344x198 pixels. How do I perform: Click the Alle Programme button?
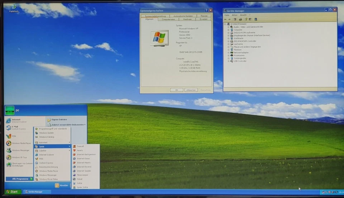click(x=19, y=179)
